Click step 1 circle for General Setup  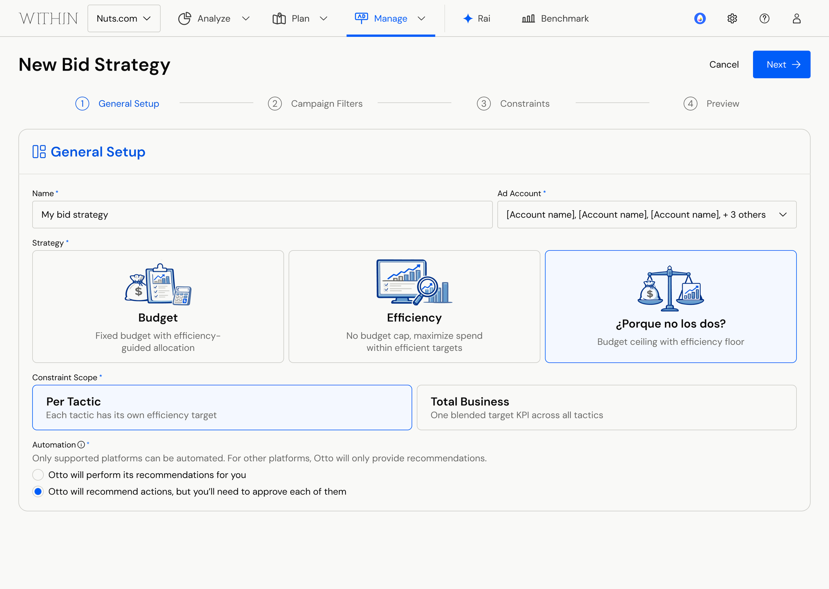coord(82,104)
